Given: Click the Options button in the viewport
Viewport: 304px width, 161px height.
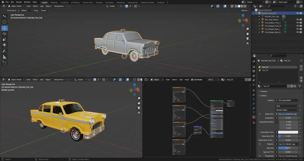Looking at the screenshot, I should [245, 11].
